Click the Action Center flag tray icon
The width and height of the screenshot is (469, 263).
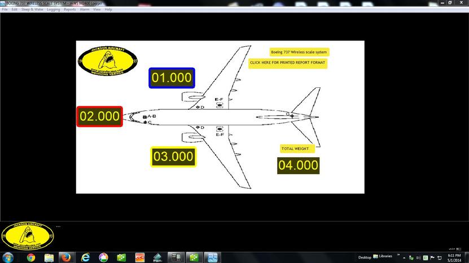432,257
